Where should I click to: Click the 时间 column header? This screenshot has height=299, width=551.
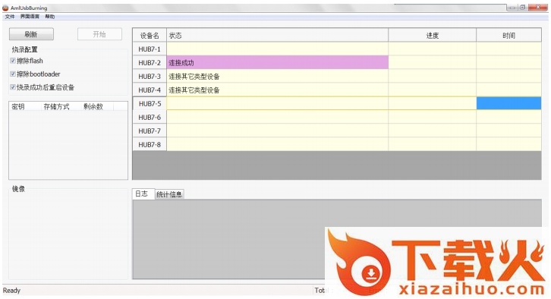coord(508,35)
